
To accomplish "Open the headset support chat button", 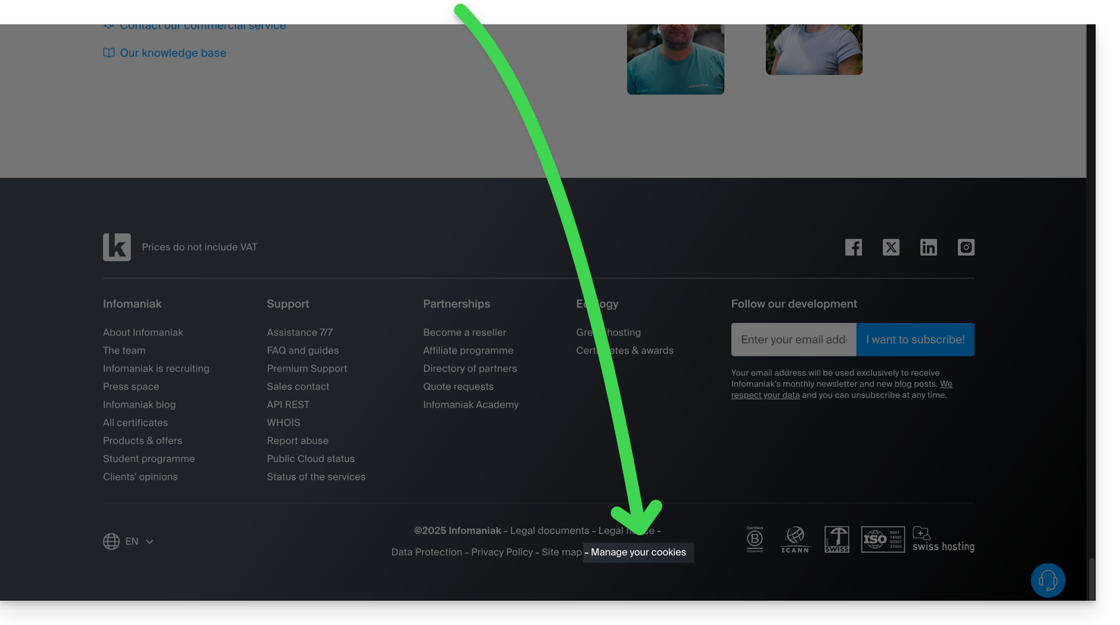I will pos(1048,581).
